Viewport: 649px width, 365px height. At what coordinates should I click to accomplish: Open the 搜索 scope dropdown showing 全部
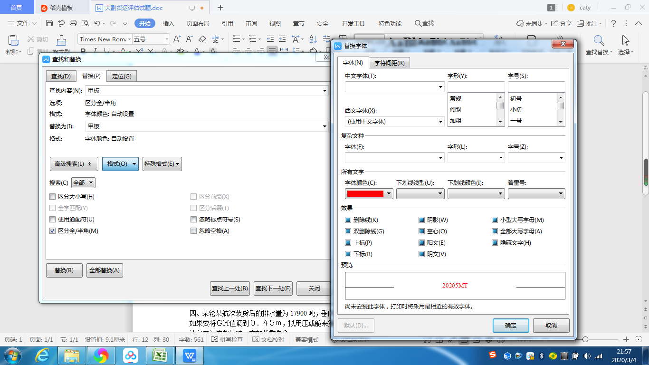83,182
